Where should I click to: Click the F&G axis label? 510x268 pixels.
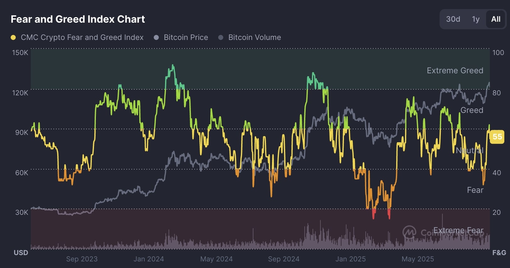pos(499,253)
